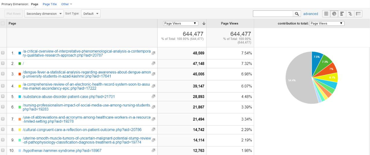Screen dimensions: 370x155
Task: Switch to the data table view icon
Action: [326, 14]
